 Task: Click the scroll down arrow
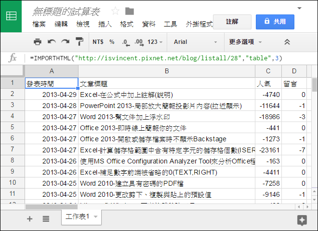point(314,200)
